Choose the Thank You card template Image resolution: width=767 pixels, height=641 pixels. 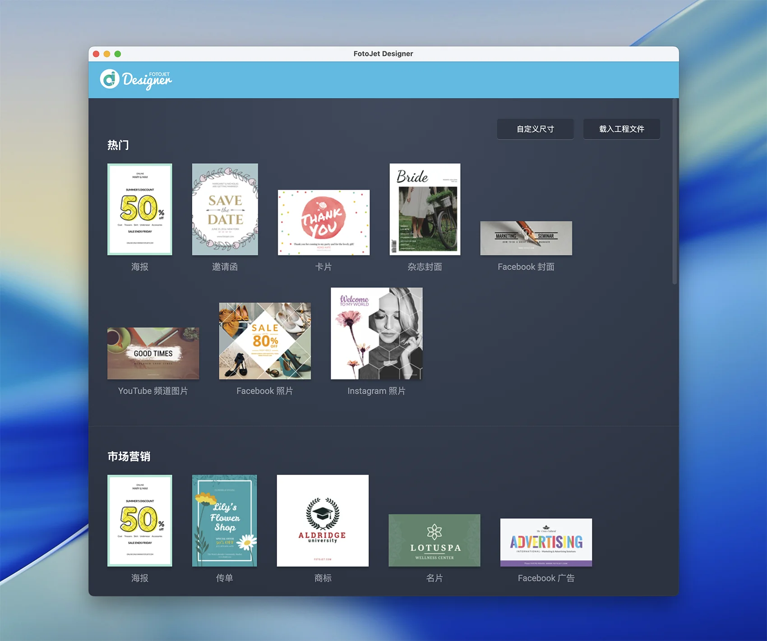pyautogui.click(x=323, y=222)
